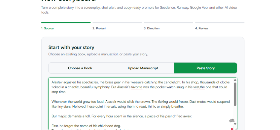
Task: Click the resize grip of the story text area
Action: pyautogui.click(x=235, y=128)
